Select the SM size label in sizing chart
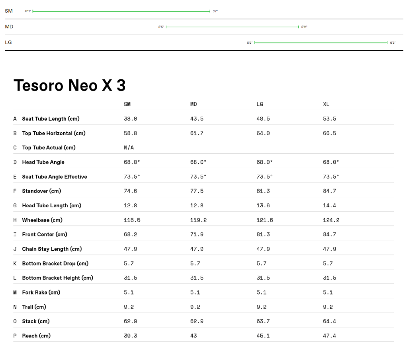The image size is (406, 343). pyautogui.click(x=9, y=11)
